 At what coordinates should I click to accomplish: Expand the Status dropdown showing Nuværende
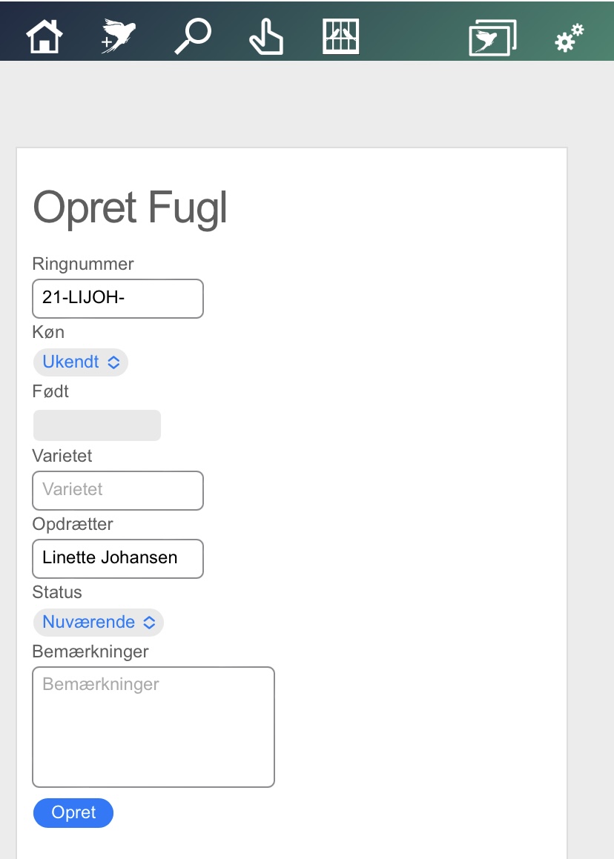(99, 623)
